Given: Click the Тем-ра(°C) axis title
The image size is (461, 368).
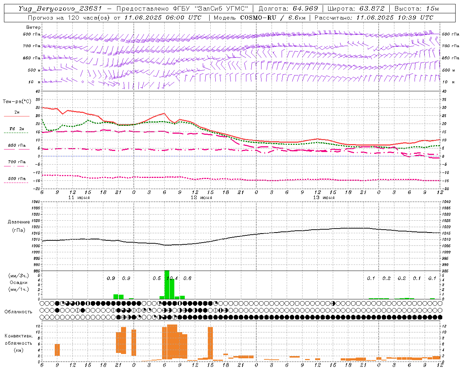Looking at the screenshot, I should coord(17,102).
